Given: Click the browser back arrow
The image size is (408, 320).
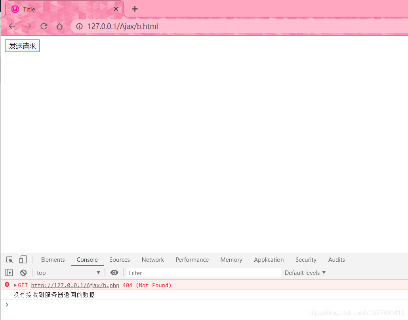Looking at the screenshot, I should (12, 26).
